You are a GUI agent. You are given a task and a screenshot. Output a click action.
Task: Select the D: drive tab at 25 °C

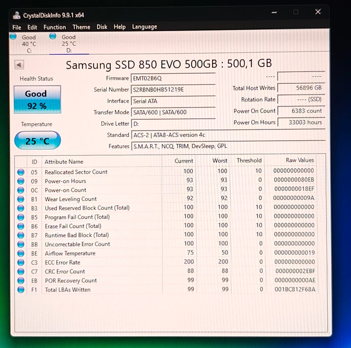pyautogui.click(x=69, y=43)
